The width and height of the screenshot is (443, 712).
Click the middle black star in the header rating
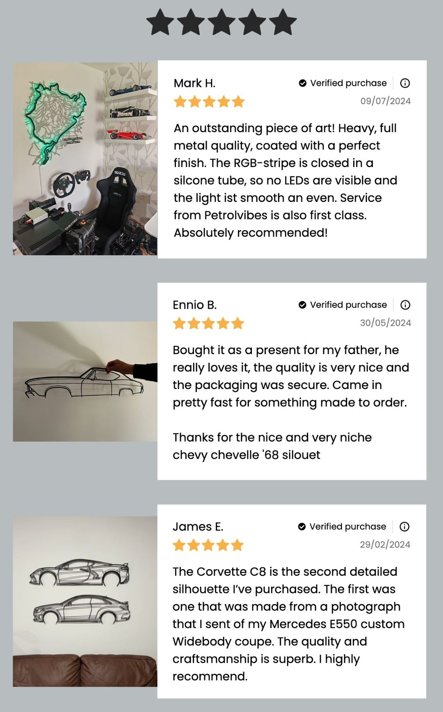[x=221, y=22]
